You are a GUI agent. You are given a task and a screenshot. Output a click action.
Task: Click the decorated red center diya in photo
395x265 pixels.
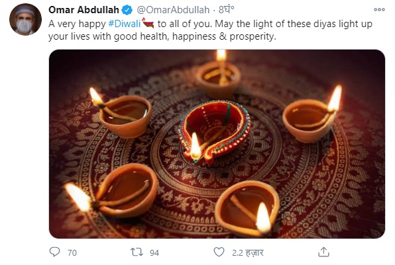pyautogui.click(x=214, y=132)
